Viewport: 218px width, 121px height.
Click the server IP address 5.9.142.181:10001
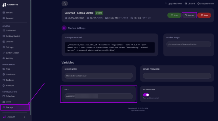(x=76, y=18)
